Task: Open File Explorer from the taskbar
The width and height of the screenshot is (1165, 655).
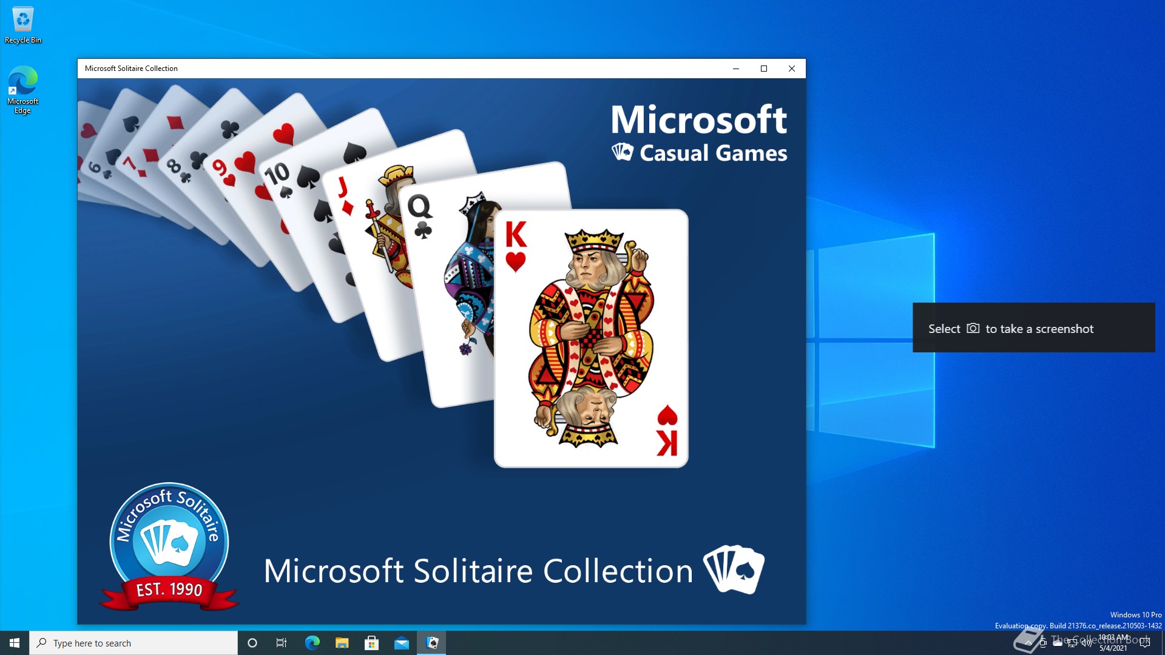Action: point(342,643)
